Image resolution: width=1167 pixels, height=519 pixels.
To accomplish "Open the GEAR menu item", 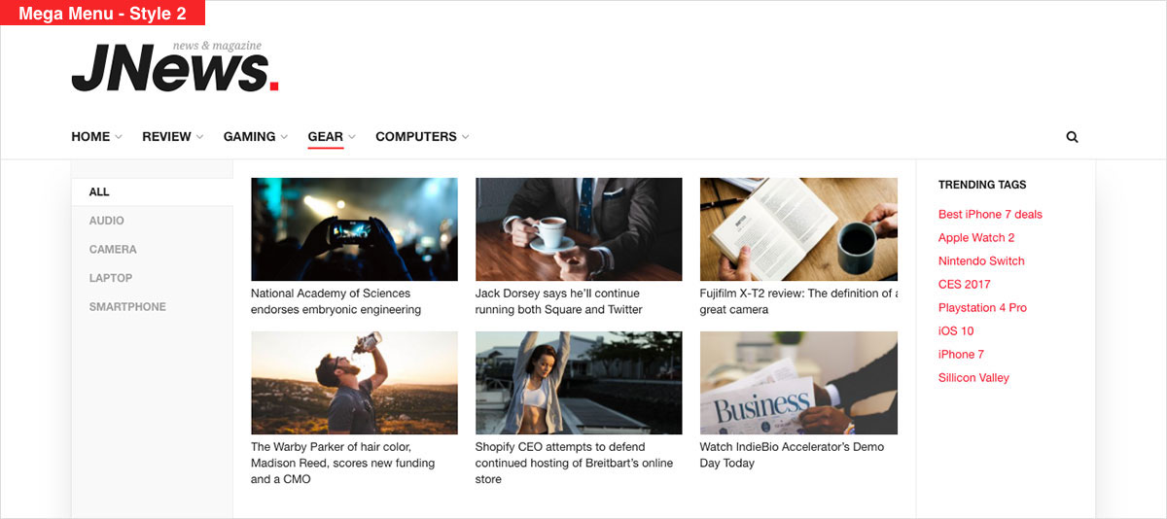I will (x=326, y=137).
